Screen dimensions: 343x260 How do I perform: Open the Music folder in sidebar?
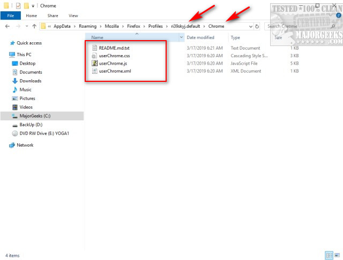(25, 89)
